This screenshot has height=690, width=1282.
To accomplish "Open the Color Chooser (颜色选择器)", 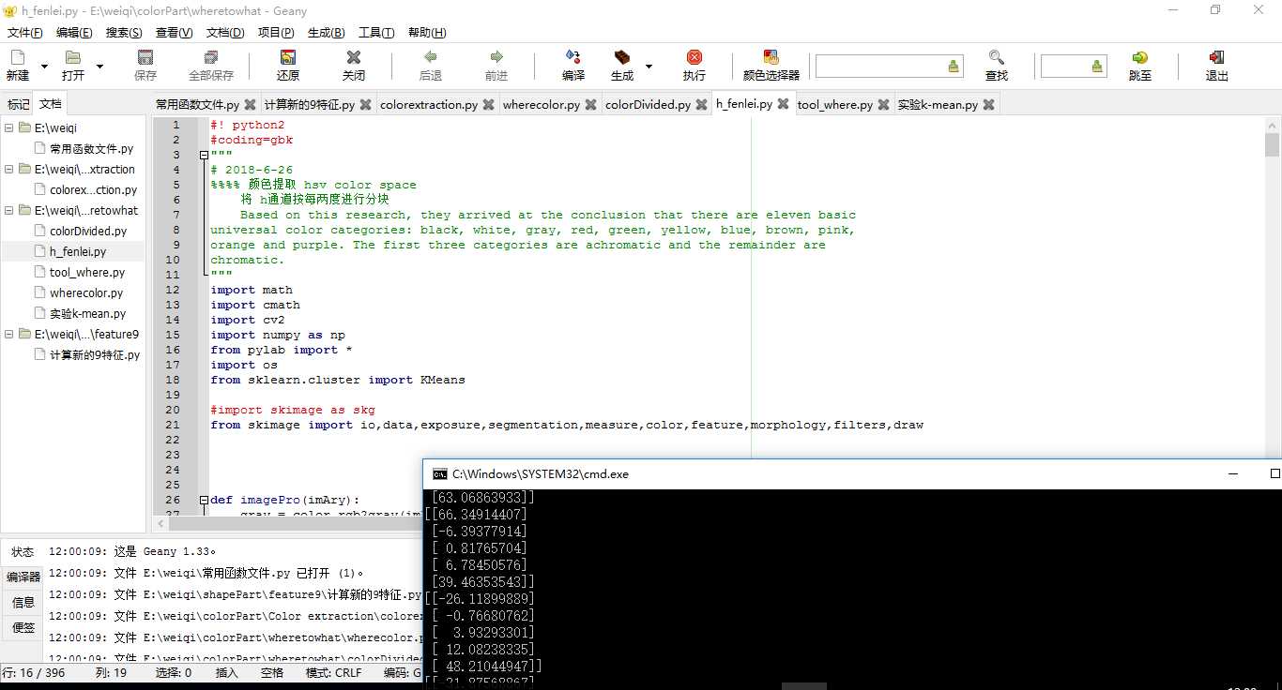I will pyautogui.click(x=771, y=58).
